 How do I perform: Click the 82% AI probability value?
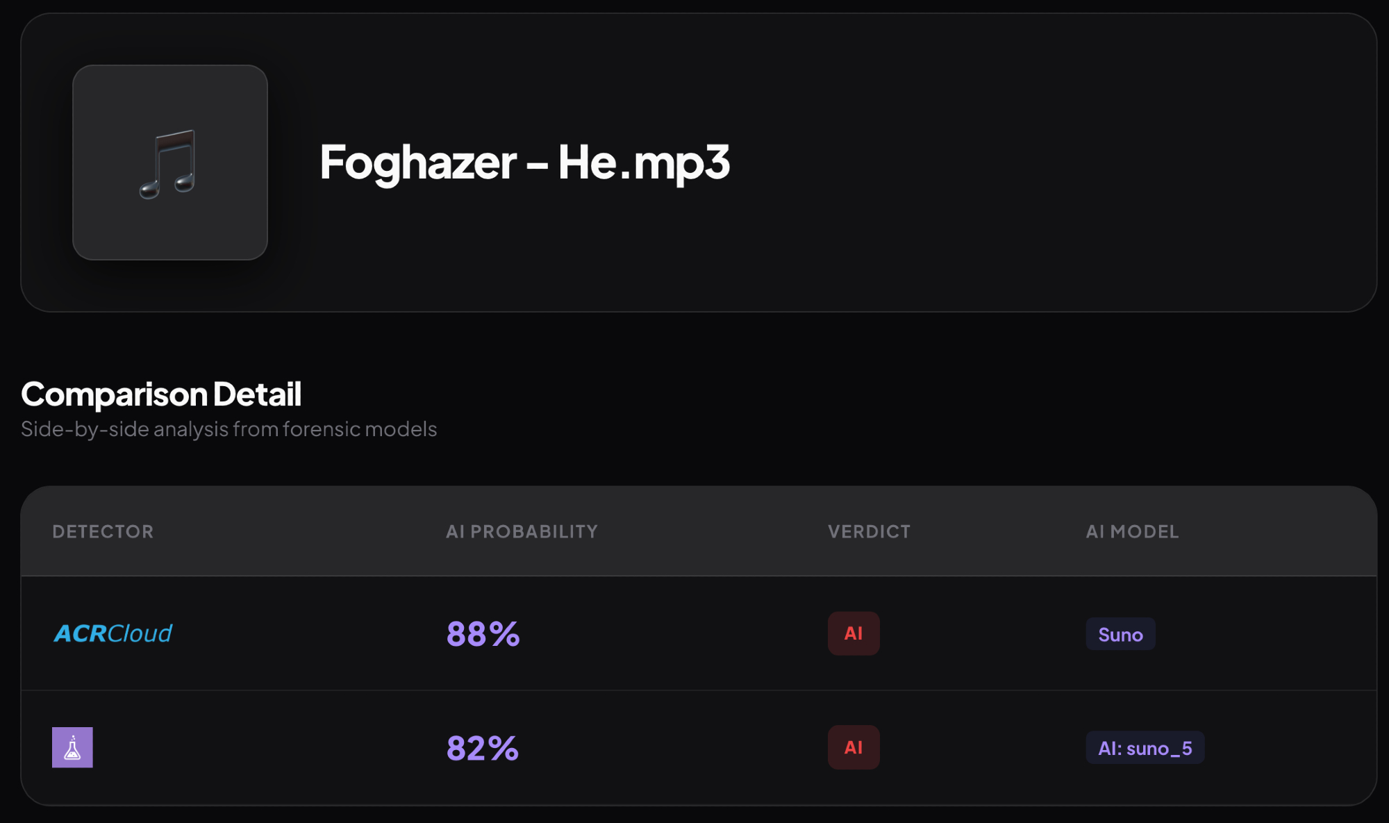point(483,748)
